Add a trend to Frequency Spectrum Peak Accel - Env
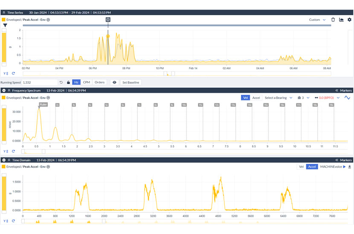Screen dimensions: 354x234 (48, 98)
